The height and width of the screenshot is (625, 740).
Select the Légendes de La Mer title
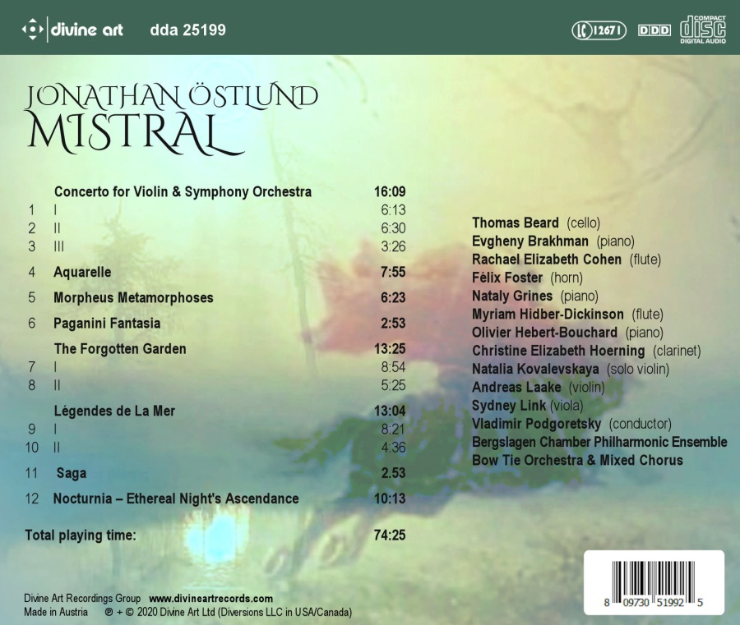coord(114,411)
